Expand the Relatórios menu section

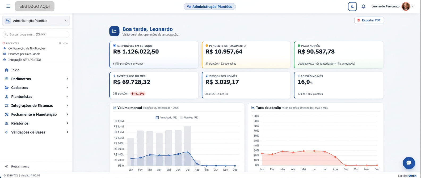36,123
